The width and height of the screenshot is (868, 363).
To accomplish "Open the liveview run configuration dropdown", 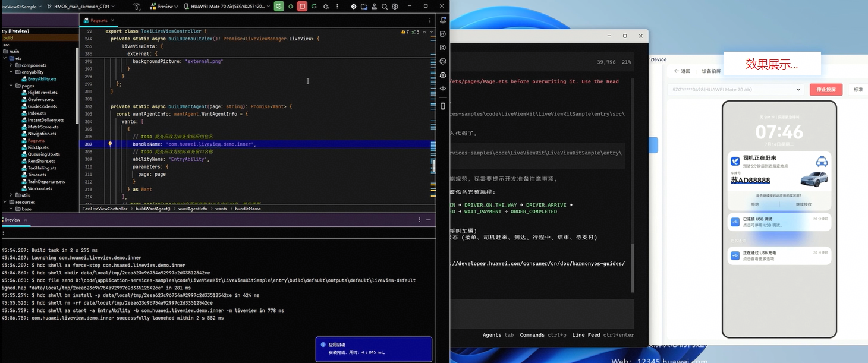I will (163, 7).
